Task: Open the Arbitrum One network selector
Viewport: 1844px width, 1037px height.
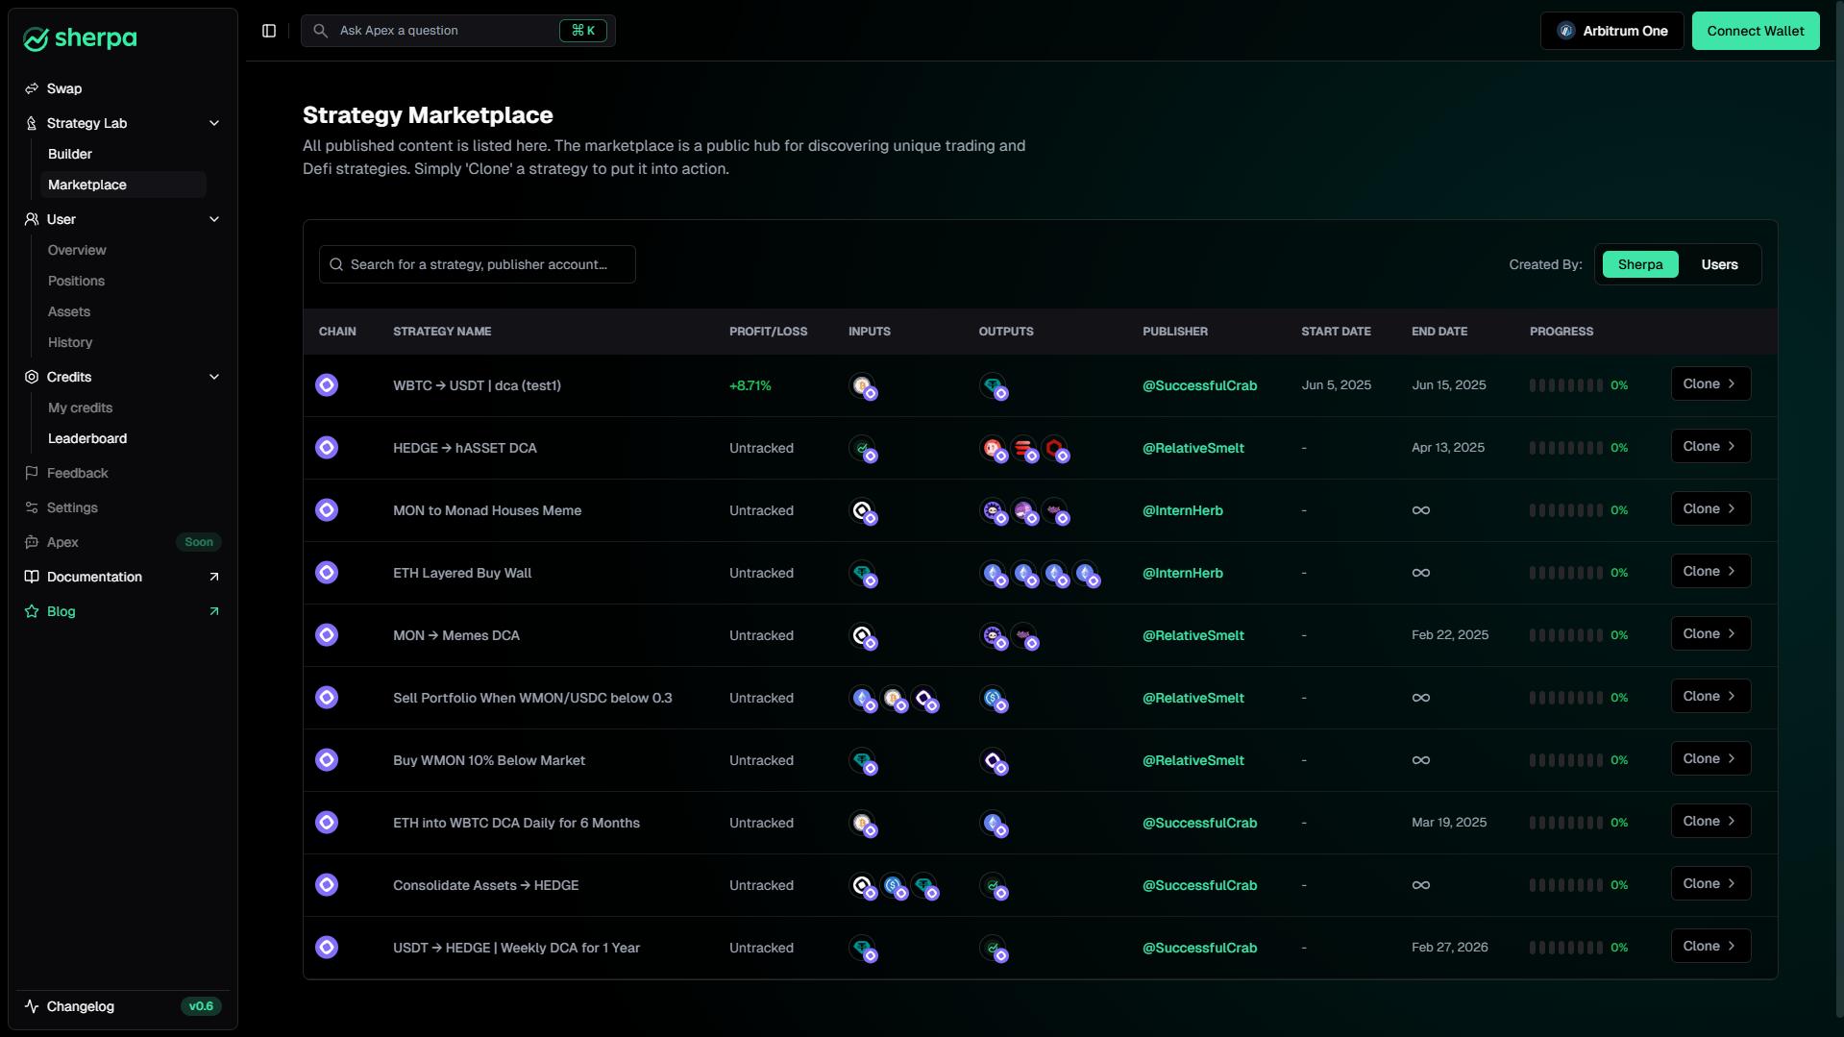Action: [x=1611, y=31]
